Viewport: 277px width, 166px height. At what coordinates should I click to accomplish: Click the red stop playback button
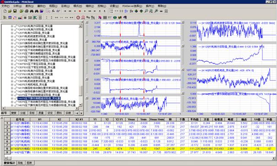click(80, 11)
